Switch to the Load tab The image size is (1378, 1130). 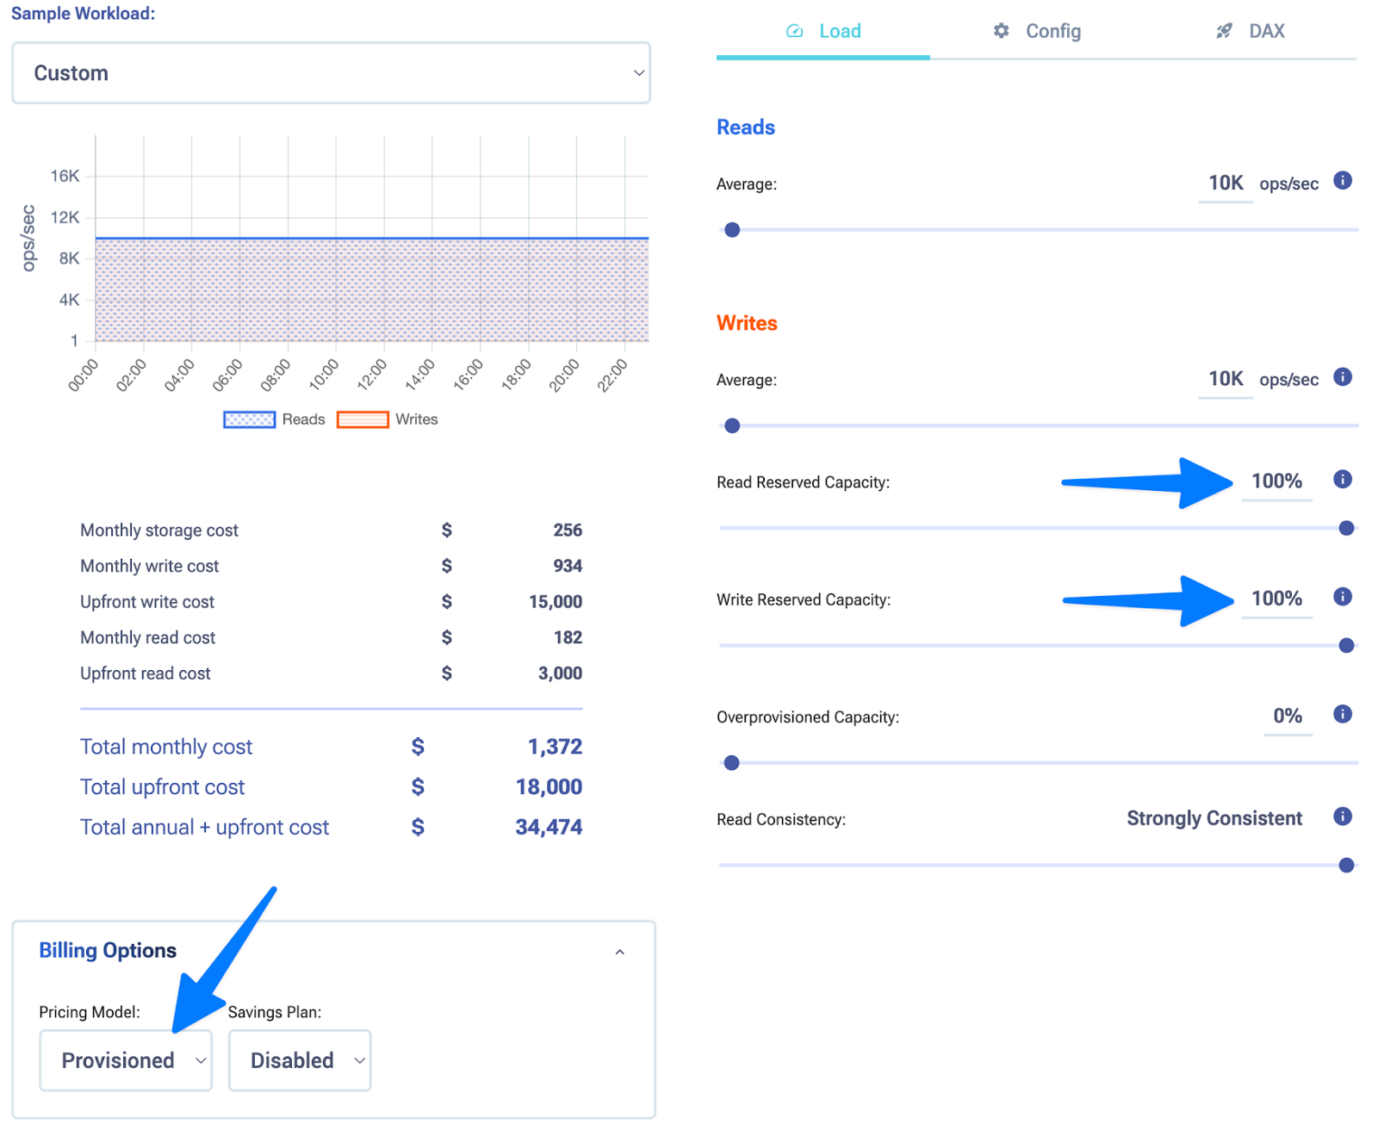[822, 31]
